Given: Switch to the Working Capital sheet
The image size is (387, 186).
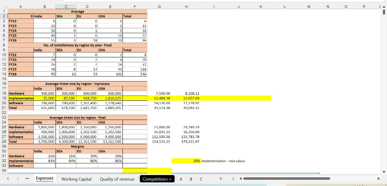Looking at the screenshot, I should pos(76,179).
